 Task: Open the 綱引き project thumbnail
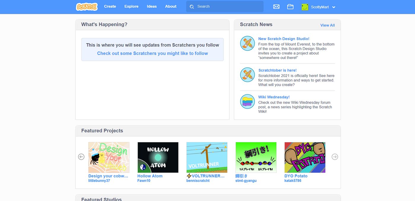256,157
